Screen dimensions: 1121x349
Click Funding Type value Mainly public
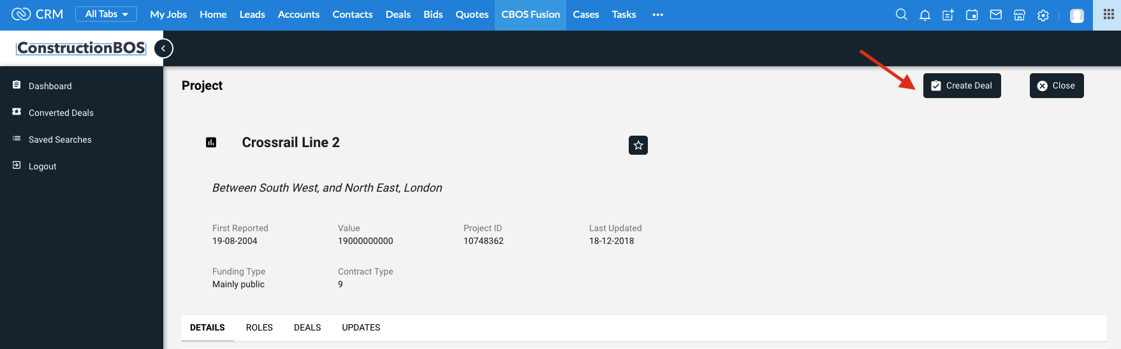(238, 284)
